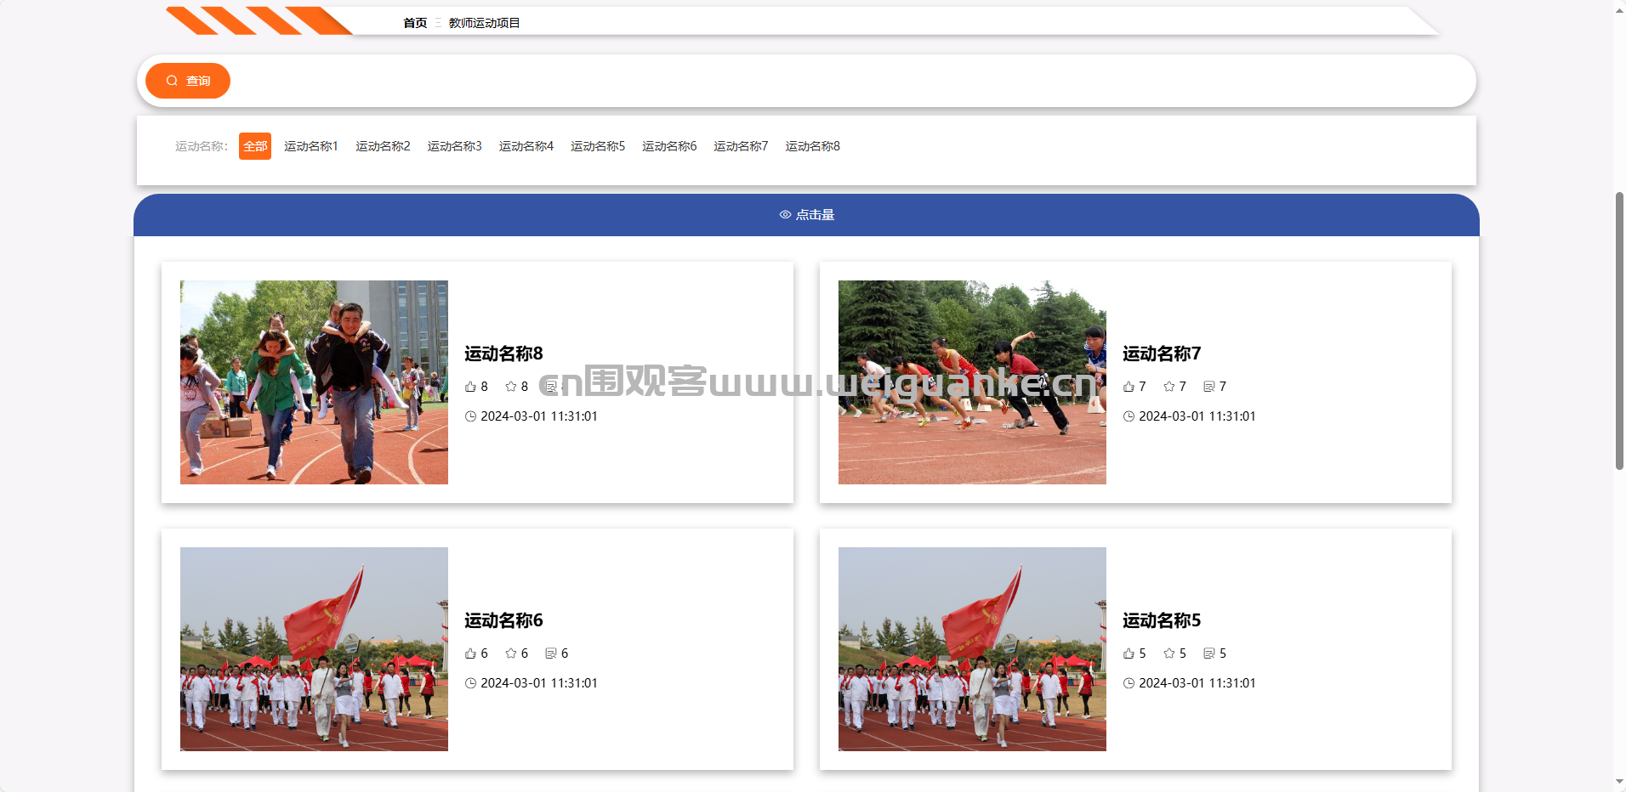Filter by 运动名称3

point(454,146)
